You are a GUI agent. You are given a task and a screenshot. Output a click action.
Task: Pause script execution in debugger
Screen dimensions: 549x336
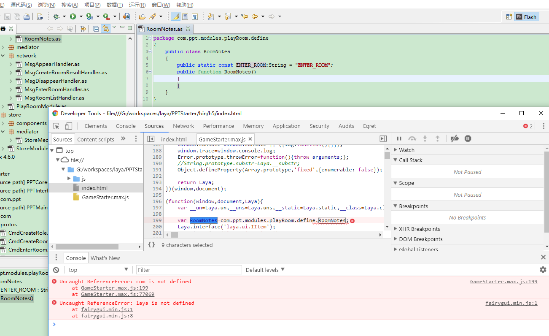pos(399,138)
